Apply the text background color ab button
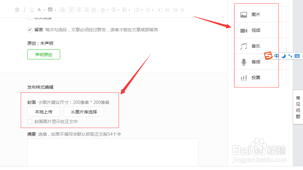The height and width of the screenshot is (170, 303). pyautogui.click(x=50, y=10)
